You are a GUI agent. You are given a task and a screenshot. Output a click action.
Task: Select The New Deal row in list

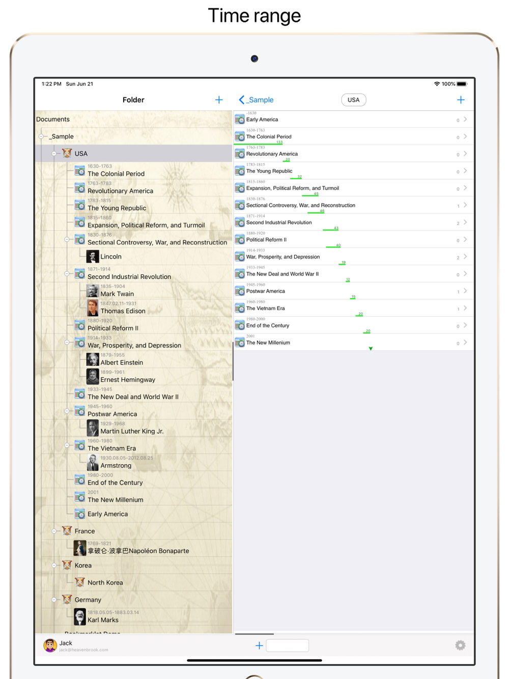[354, 274]
